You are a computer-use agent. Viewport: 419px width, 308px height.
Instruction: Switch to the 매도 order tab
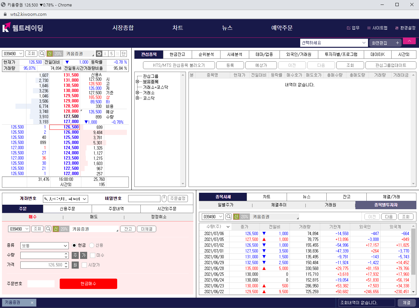(x=94, y=217)
